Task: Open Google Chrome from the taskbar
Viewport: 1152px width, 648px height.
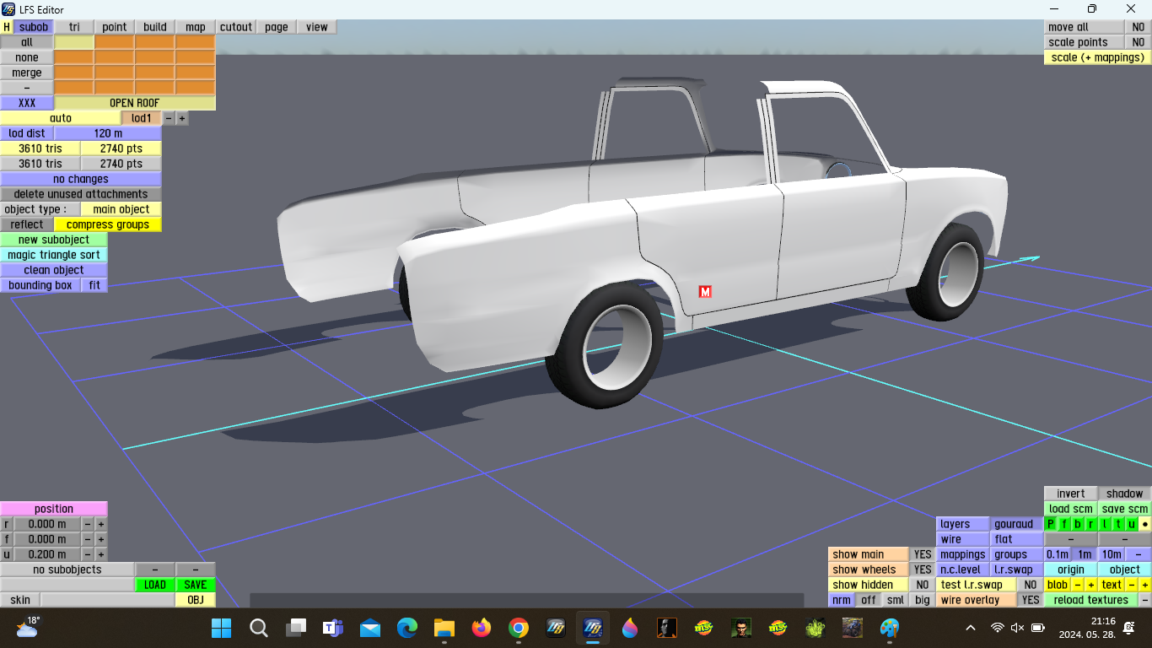Action: [x=519, y=628]
